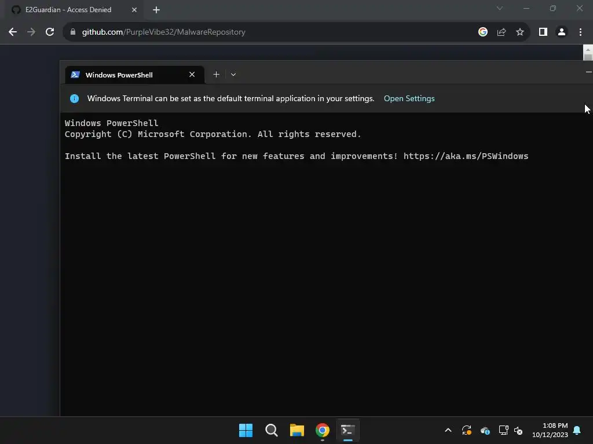Show hidden system tray icons
Image resolution: width=593 pixels, height=444 pixels.
448,430
